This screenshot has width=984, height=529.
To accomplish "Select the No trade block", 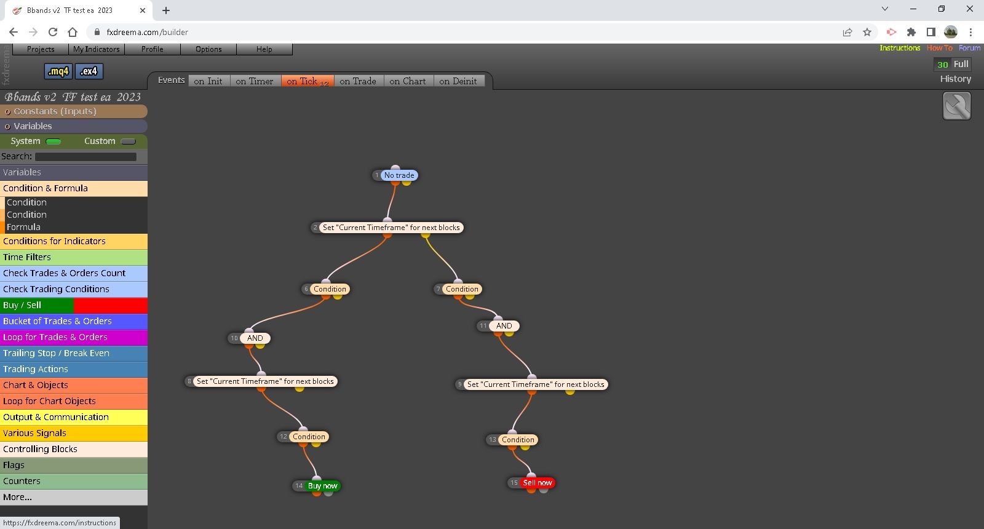I will pos(399,175).
